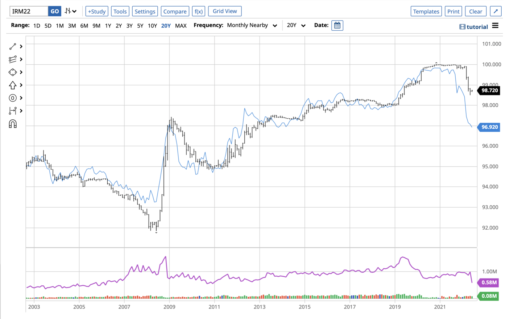Select the circled number marker tool
The image size is (522, 319).
point(13,98)
